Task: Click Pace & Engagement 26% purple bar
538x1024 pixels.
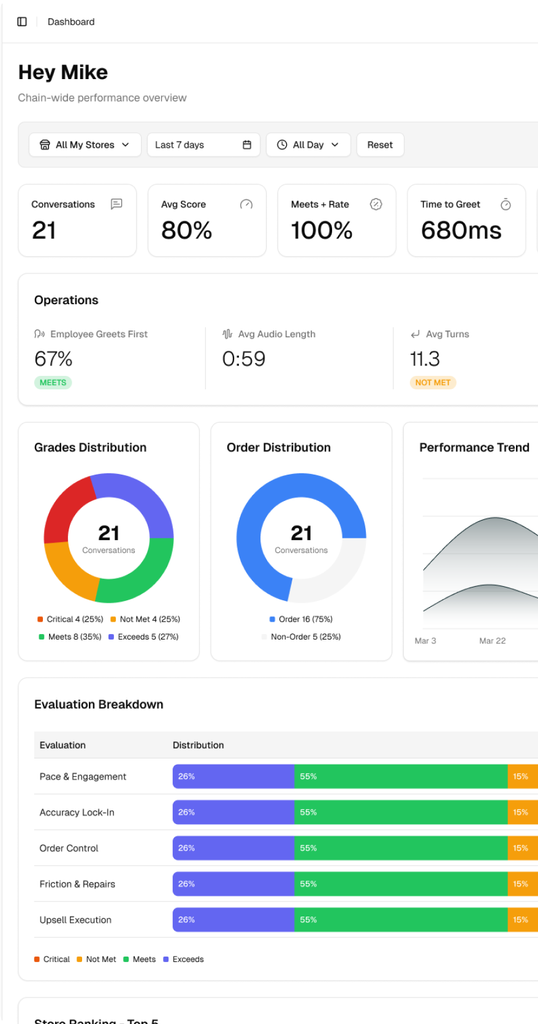Action: click(x=233, y=776)
